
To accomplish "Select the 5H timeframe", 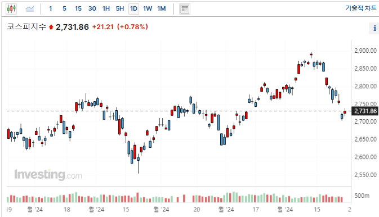I will [x=120, y=8].
